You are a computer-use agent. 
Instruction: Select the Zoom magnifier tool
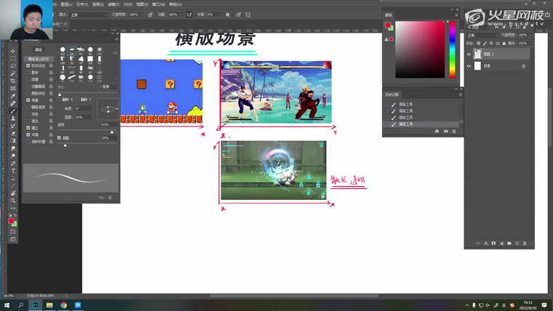tap(13, 201)
